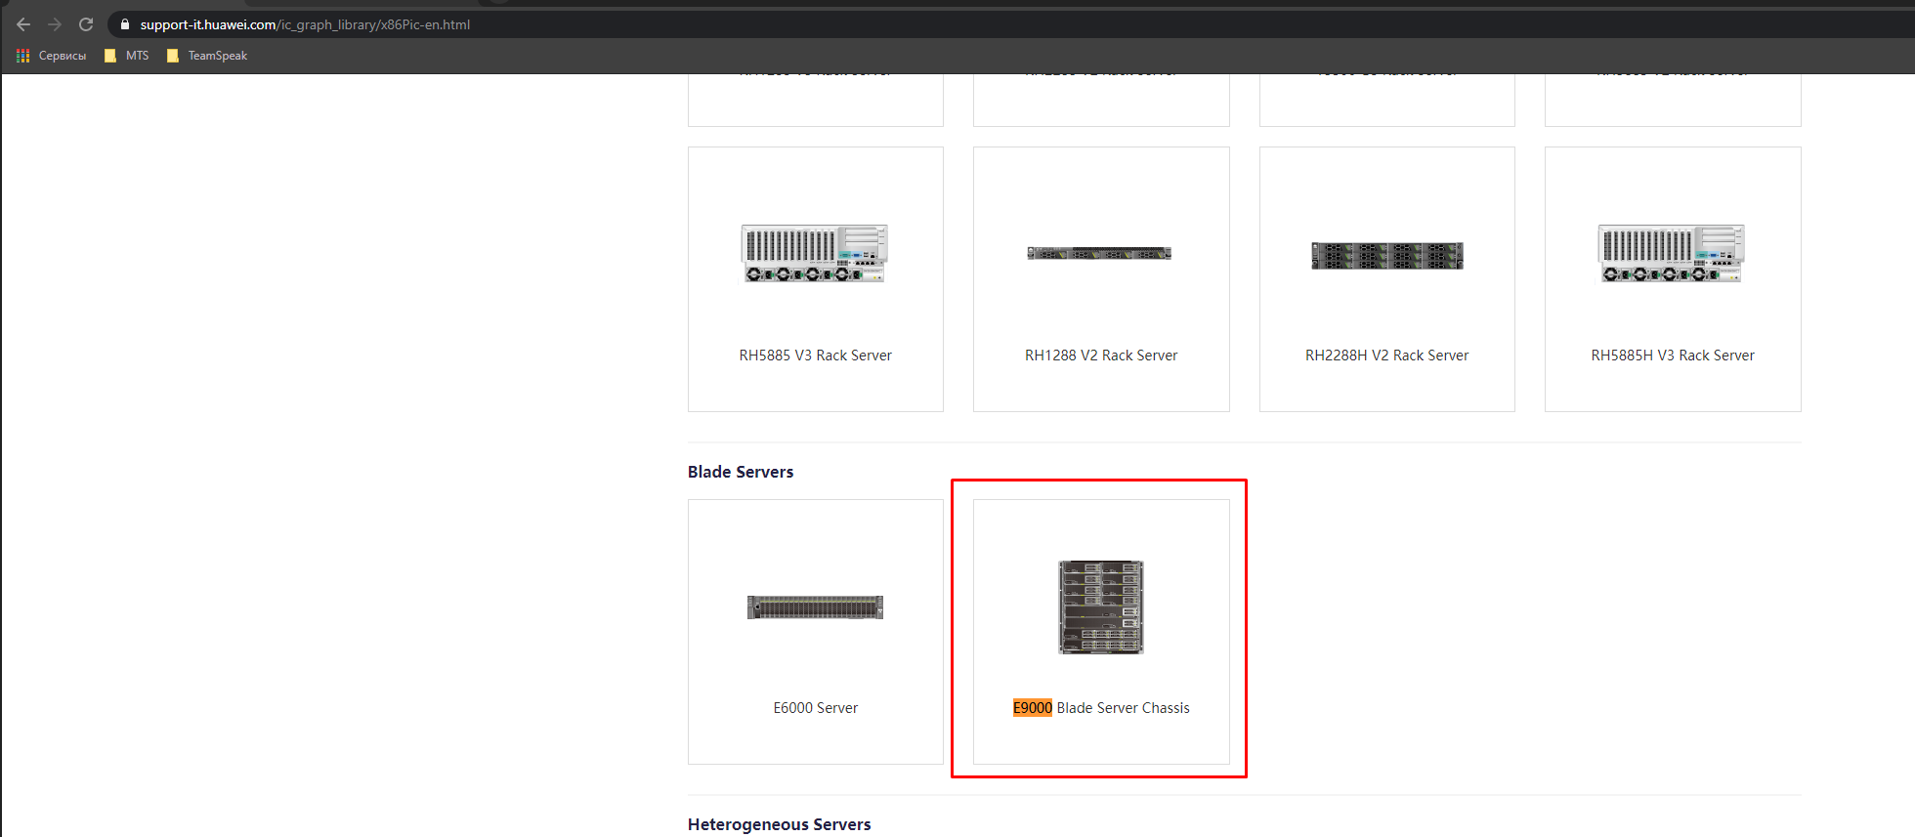The width and height of the screenshot is (1915, 837).
Task: Open the Сервисы apps bookmark
Action: click(x=52, y=56)
